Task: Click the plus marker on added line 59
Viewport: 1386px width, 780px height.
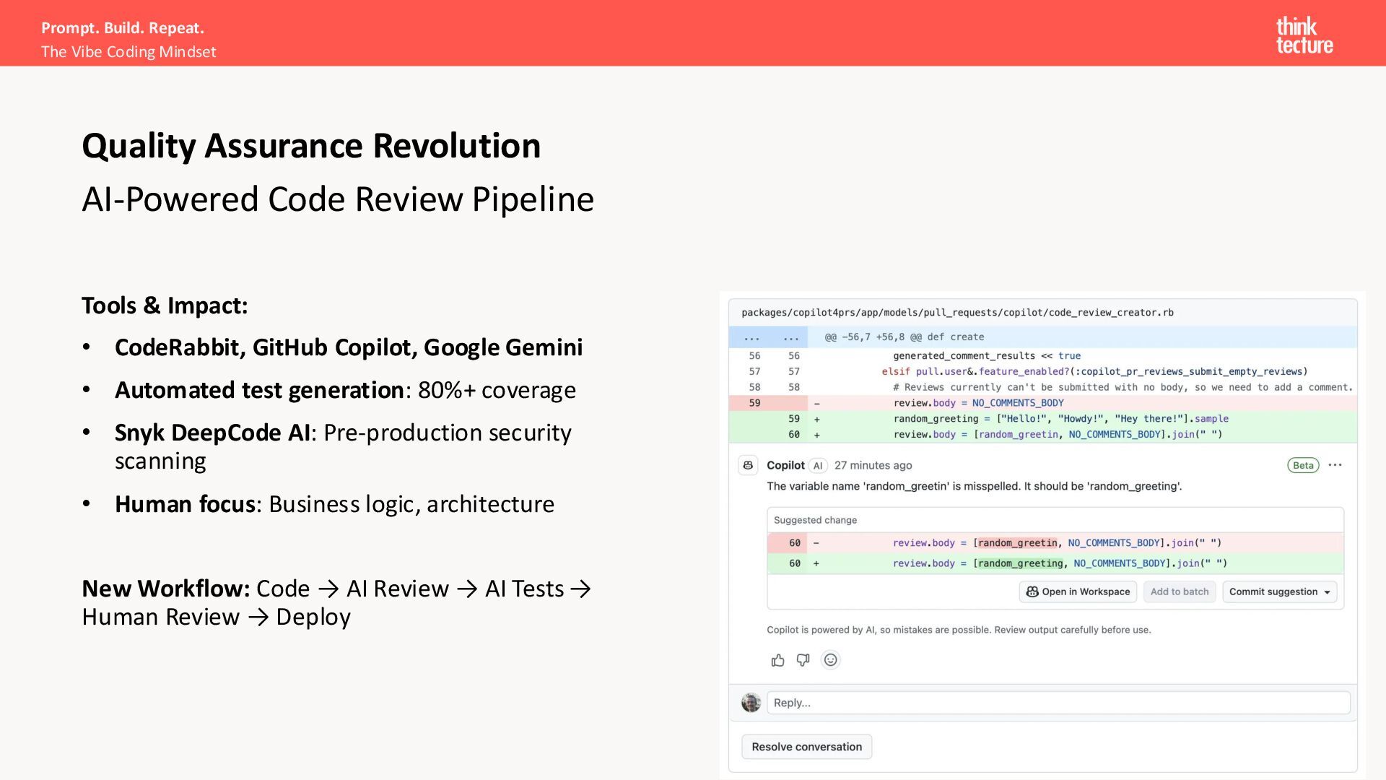Action: (x=816, y=419)
